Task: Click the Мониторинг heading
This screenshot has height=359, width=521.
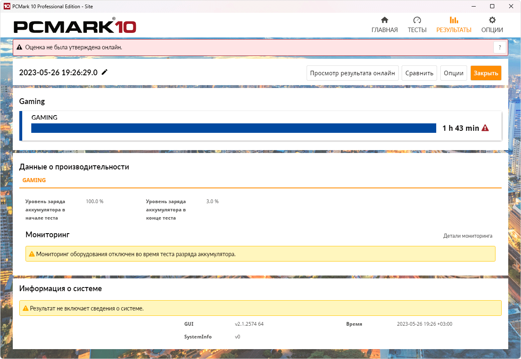Action: [x=47, y=235]
